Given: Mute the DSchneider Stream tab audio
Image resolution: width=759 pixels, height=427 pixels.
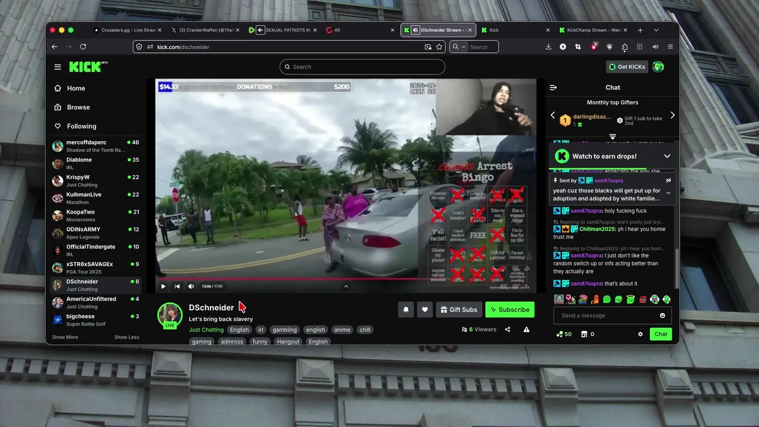Looking at the screenshot, I should point(416,30).
